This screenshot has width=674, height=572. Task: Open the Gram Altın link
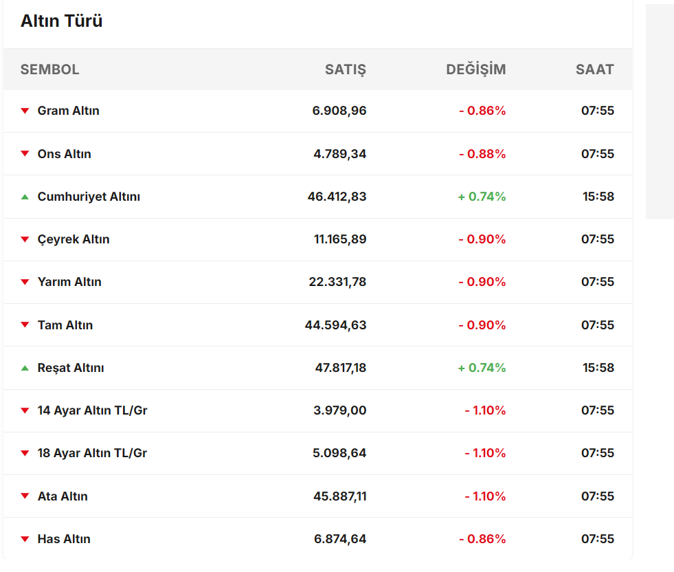tap(68, 111)
